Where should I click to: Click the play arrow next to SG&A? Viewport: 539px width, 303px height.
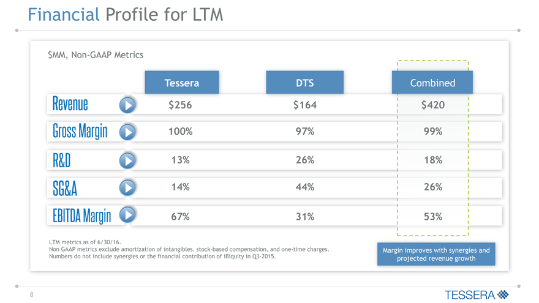pyautogui.click(x=127, y=187)
